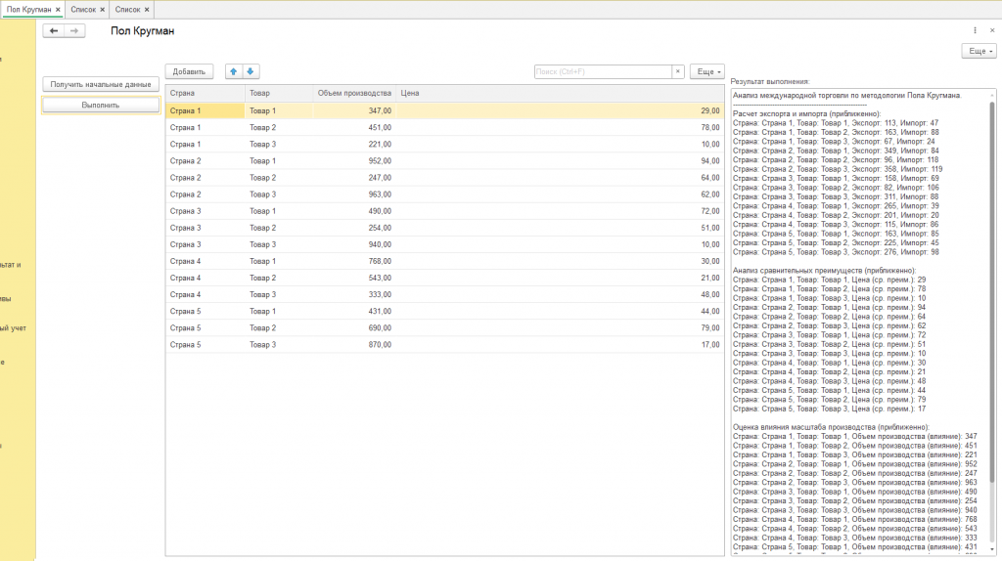Screen dimensions: 1002x561
Task: Select volume cell 543,00
Action: [354, 278]
